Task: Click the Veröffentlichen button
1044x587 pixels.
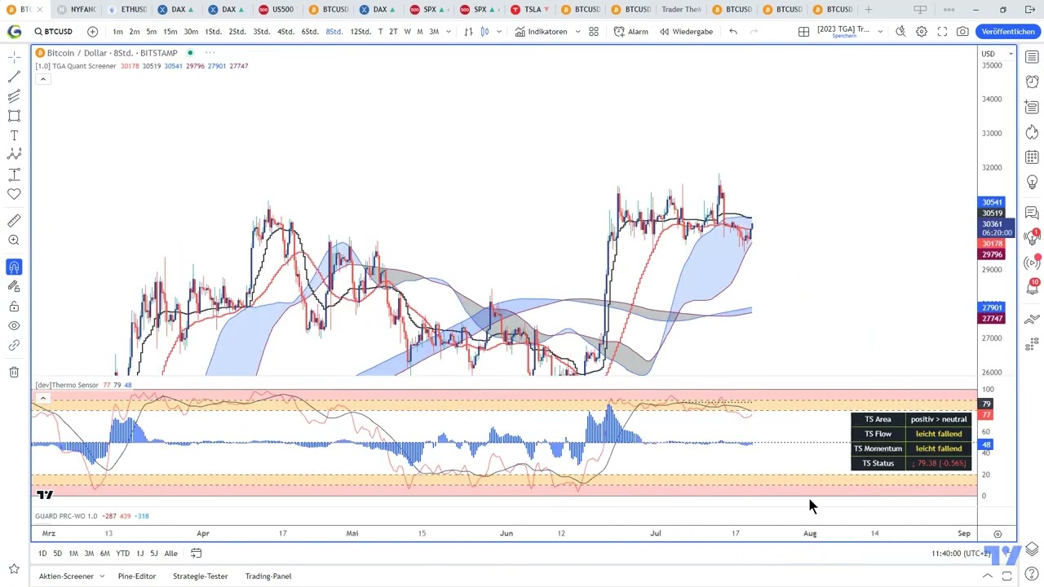Action: tap(1008, 31)
